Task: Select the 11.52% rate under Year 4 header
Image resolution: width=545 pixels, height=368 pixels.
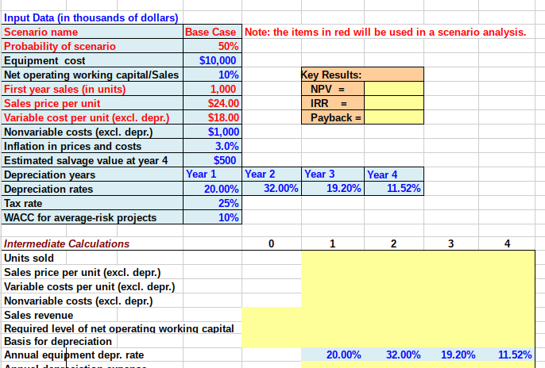Action: pyautogui.click(x=394, y=188)
